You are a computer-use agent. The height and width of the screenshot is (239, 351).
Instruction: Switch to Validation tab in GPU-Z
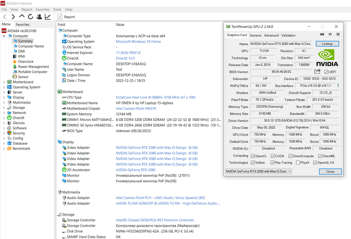288,35
